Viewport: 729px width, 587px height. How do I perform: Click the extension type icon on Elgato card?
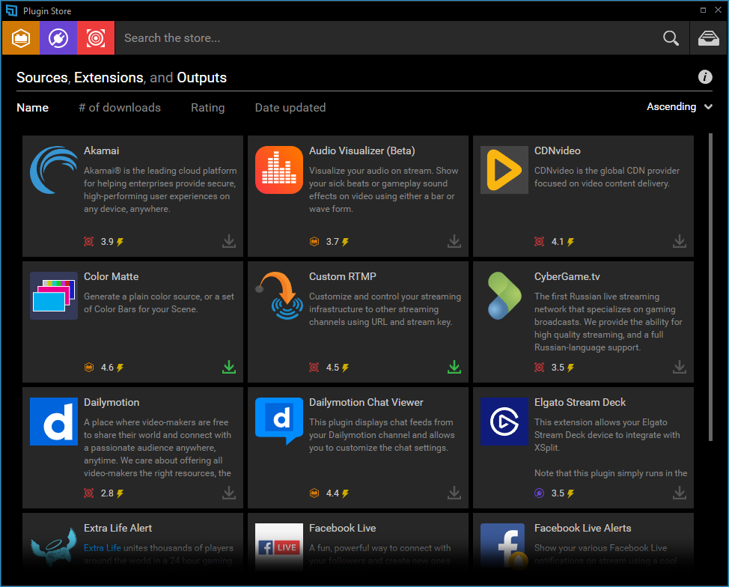pos(540,493)
